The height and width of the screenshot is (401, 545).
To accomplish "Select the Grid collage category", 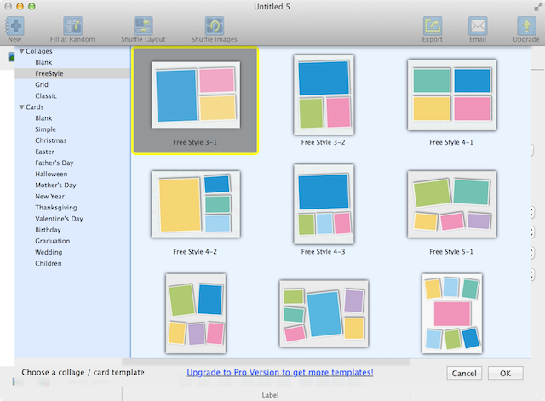I will pyautogui.click(x=42, y=84).
